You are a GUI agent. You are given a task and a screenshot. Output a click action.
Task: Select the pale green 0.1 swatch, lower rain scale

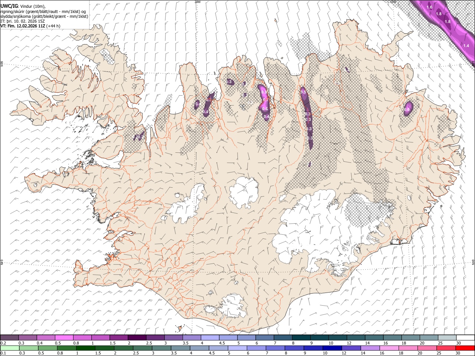(x=10, y=348)
